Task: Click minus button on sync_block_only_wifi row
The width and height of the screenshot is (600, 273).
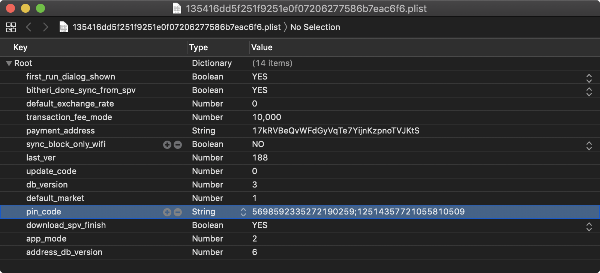Action: coord(178,145)
